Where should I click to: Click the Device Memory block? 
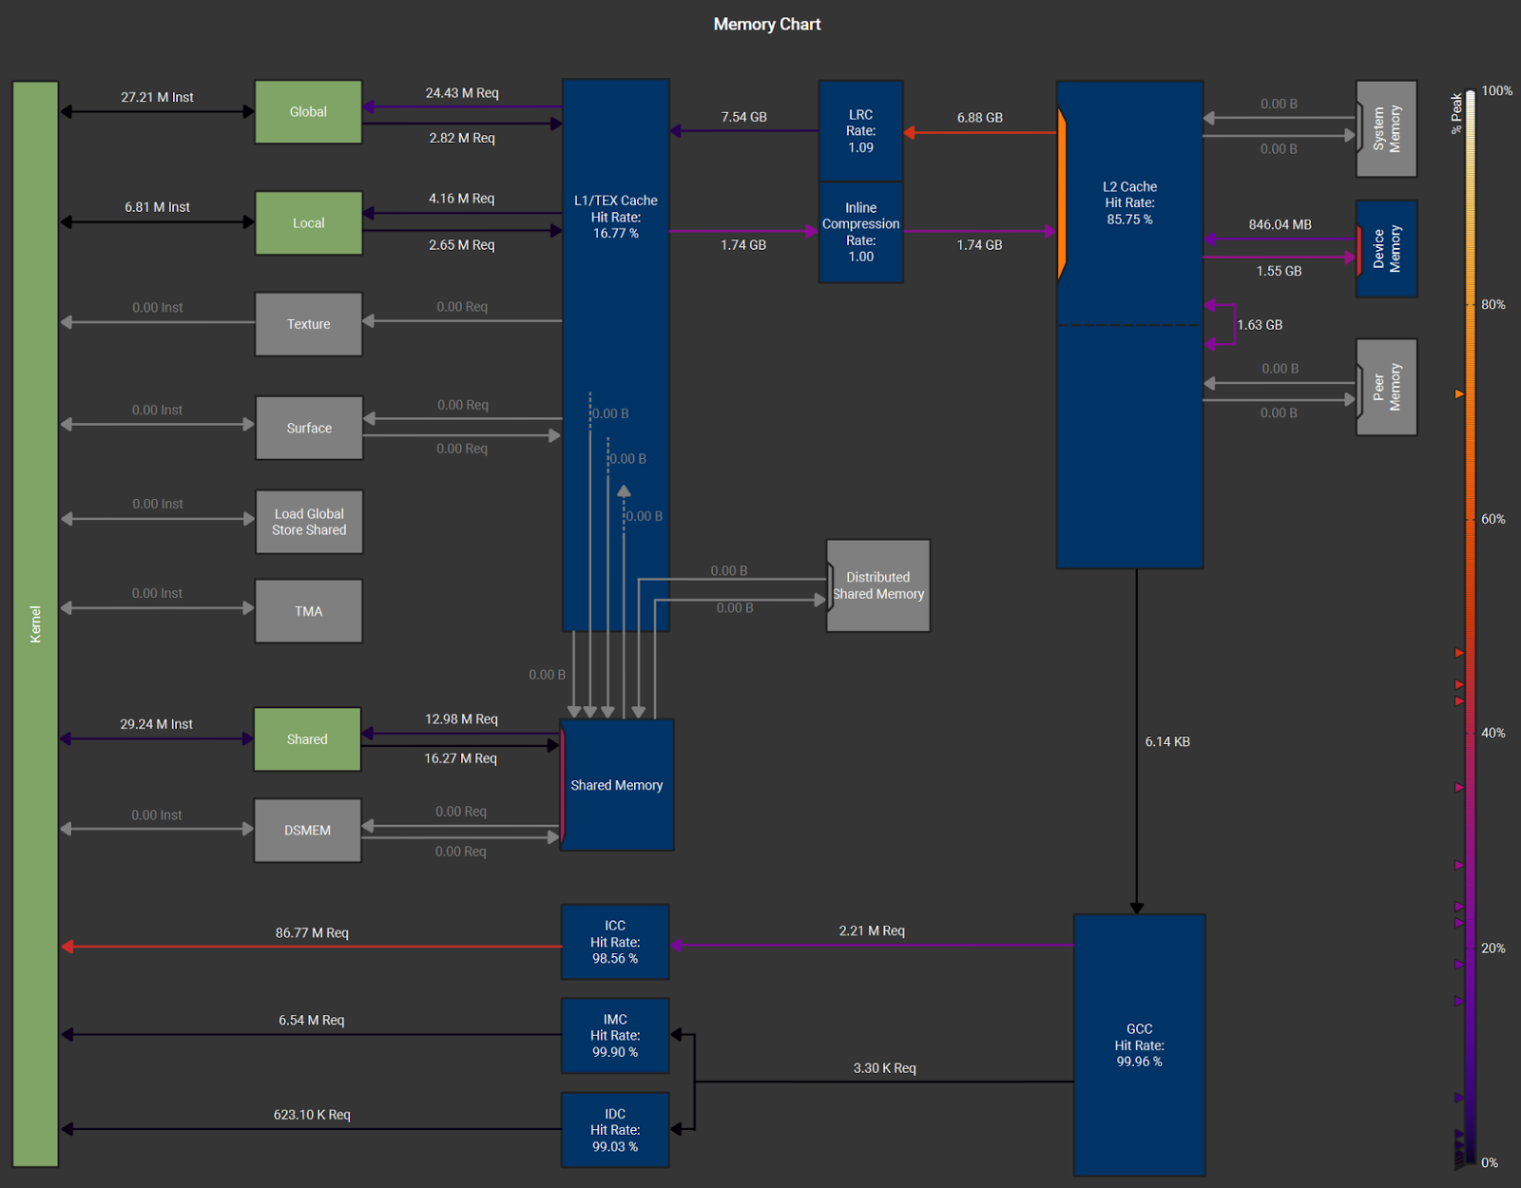click(x=1386, y=249)
